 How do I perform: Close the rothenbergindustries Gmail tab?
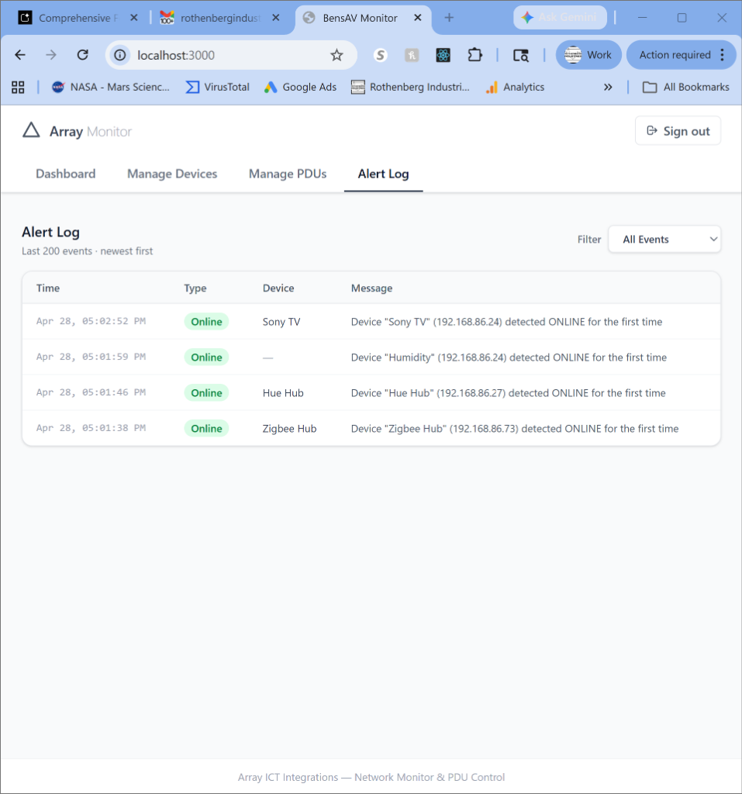point(275,18)
